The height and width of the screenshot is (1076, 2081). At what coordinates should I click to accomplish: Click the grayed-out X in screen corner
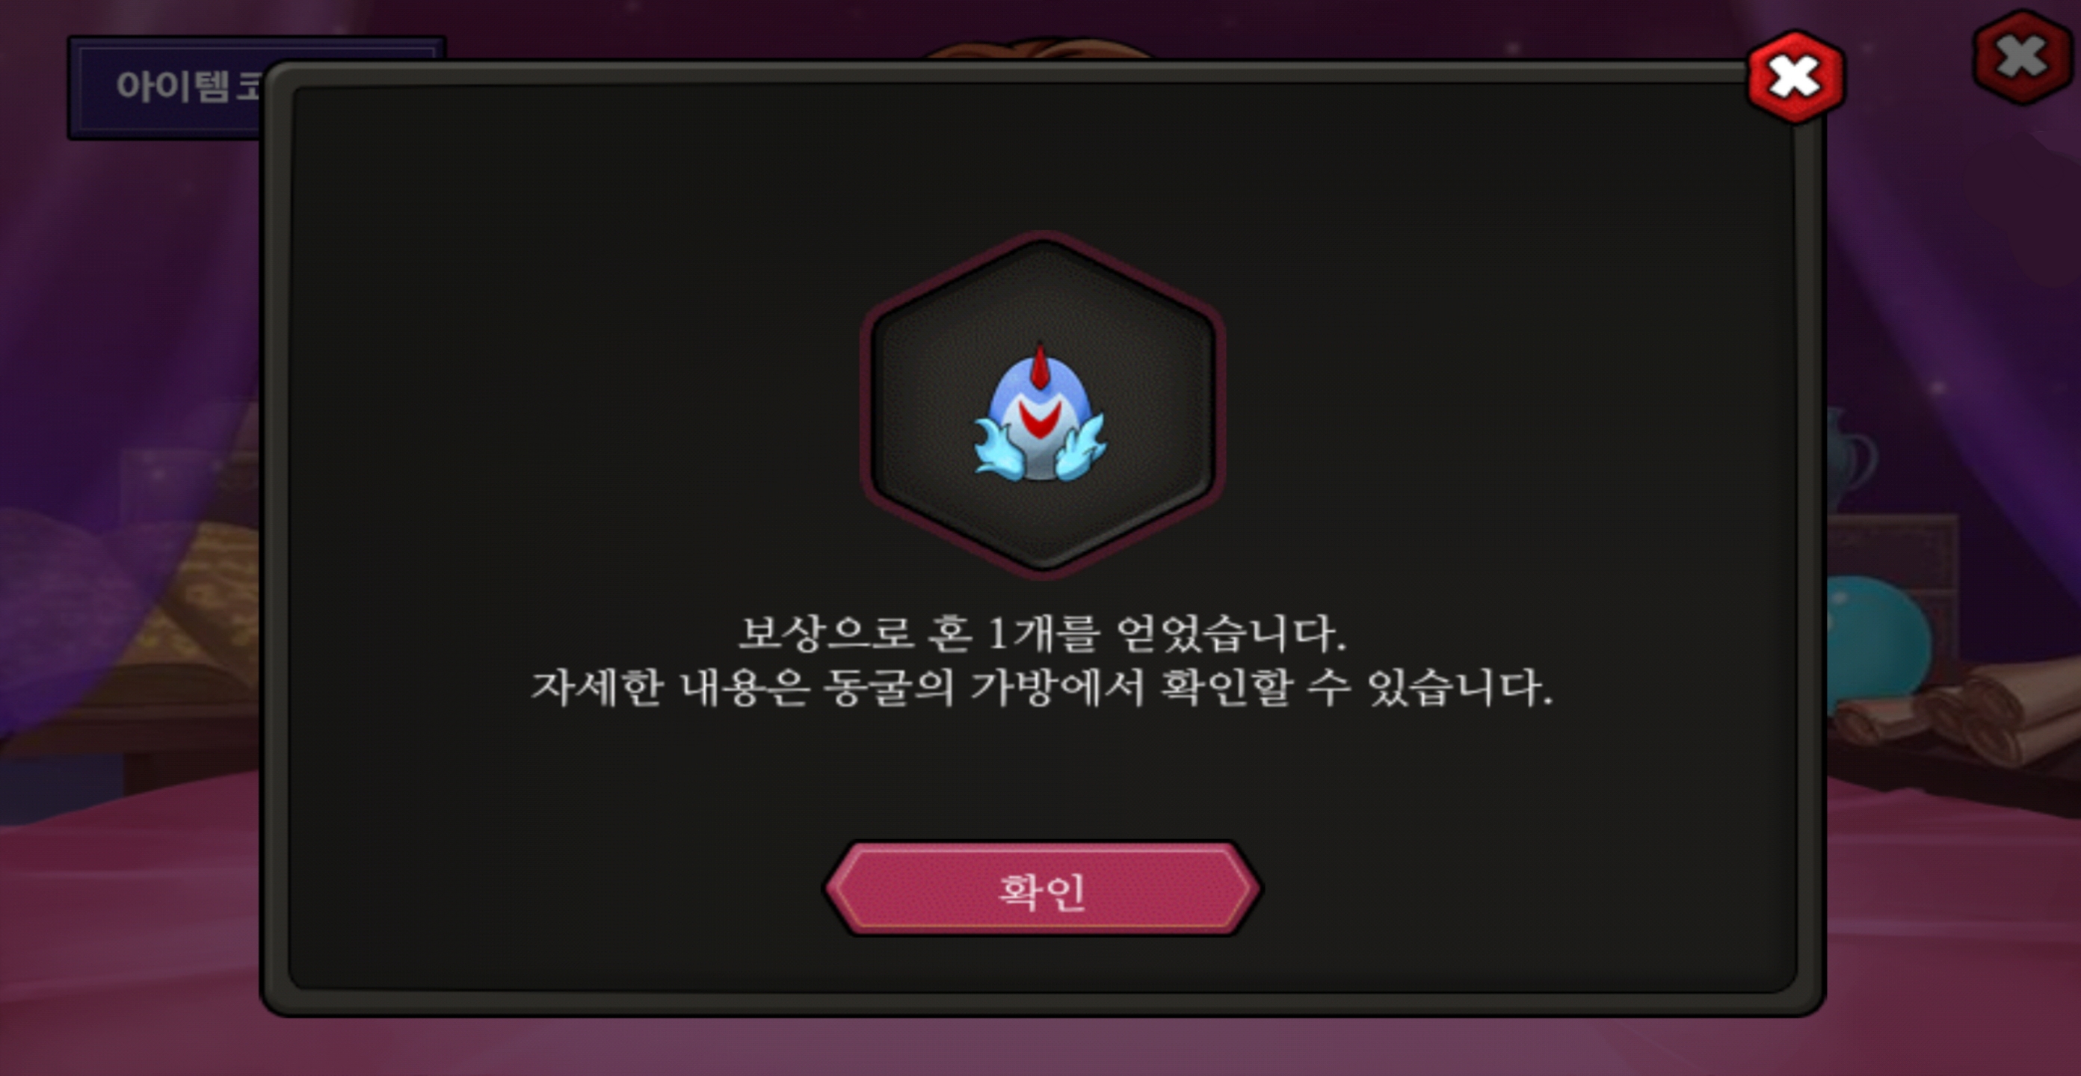click(2021, 57)
